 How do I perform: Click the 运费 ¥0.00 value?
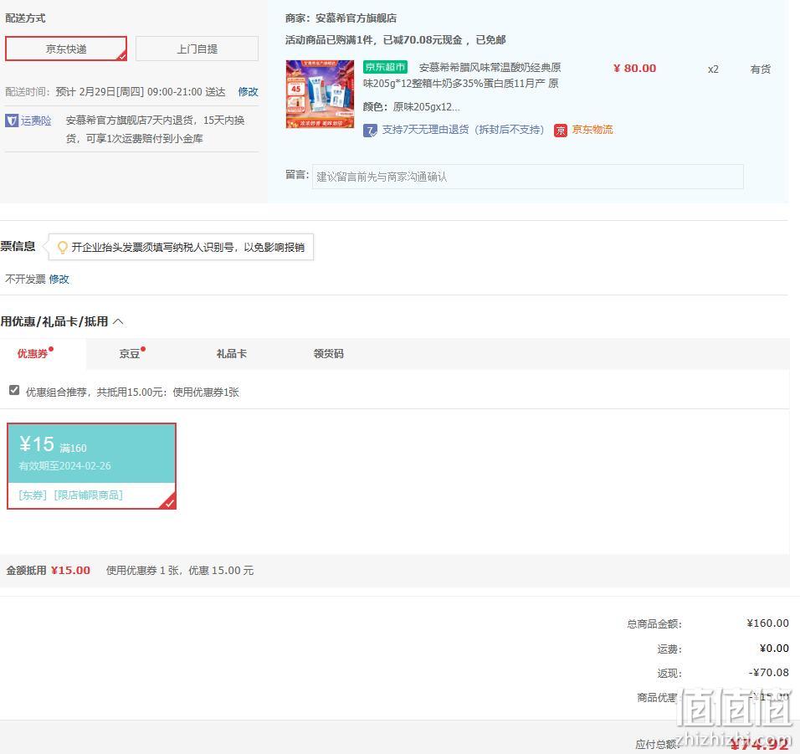pos(774,648)
